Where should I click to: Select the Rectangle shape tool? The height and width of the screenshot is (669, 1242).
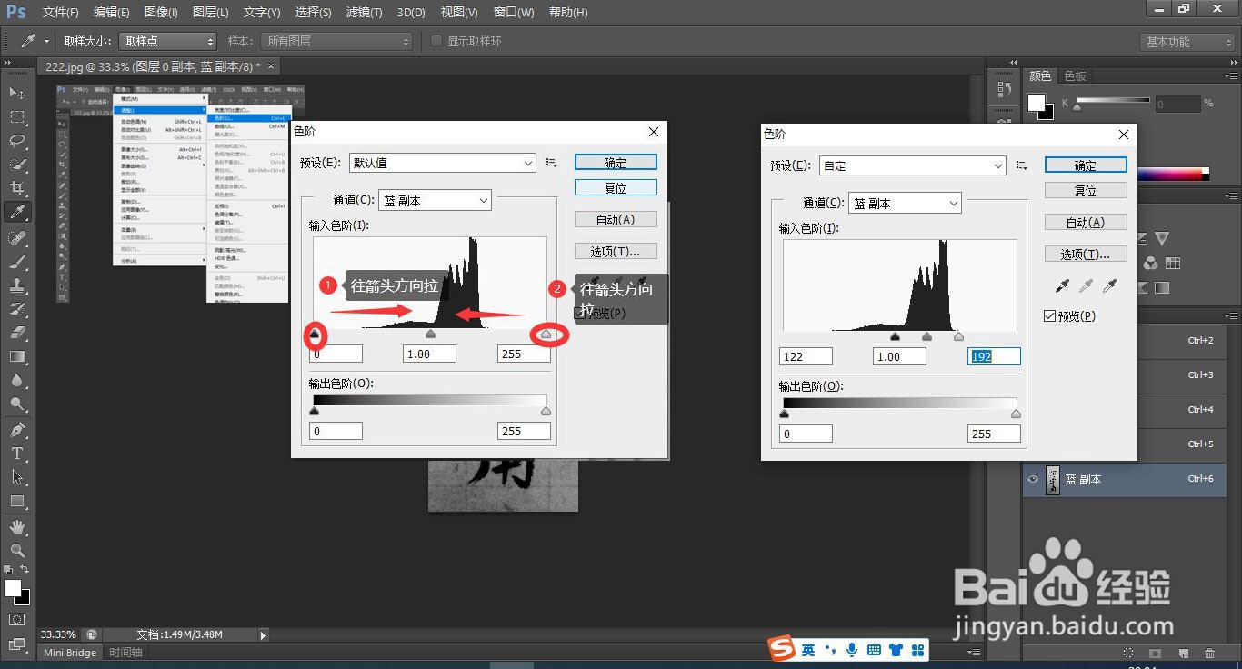(17, 501)
